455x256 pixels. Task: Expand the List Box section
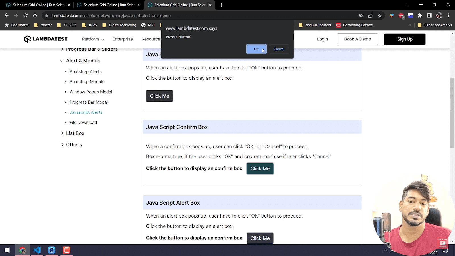[73, 133]
